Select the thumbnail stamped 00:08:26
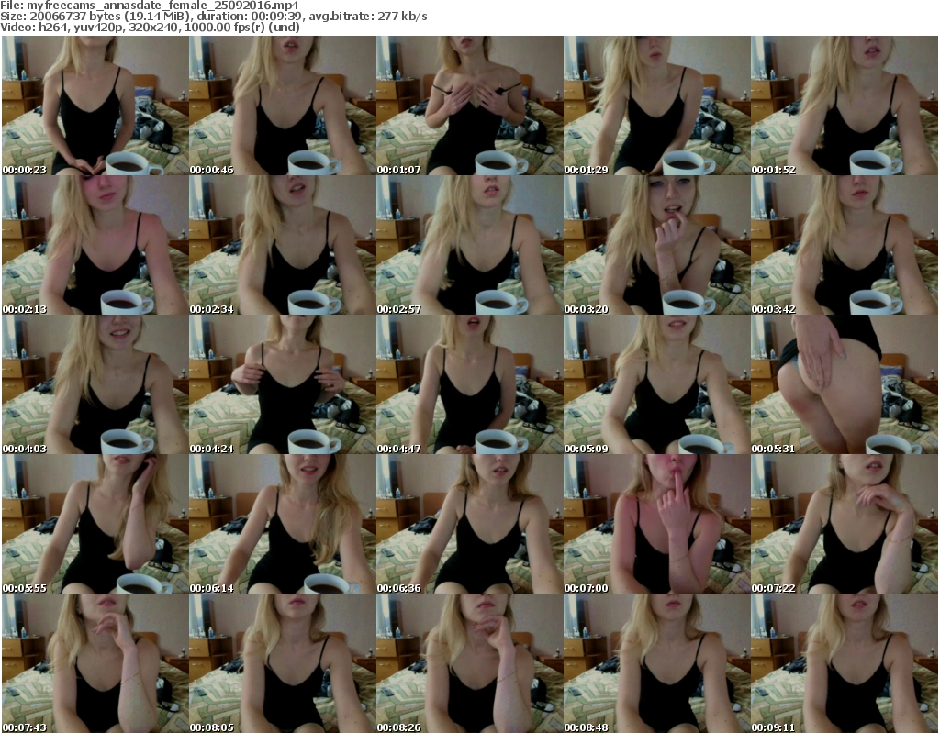 [470, 663]
